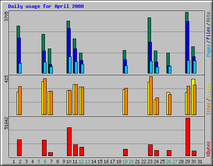Screen dimensions: 213x166
Task: Click green weekend day 6 label
Action: click(x=45, y=161)
